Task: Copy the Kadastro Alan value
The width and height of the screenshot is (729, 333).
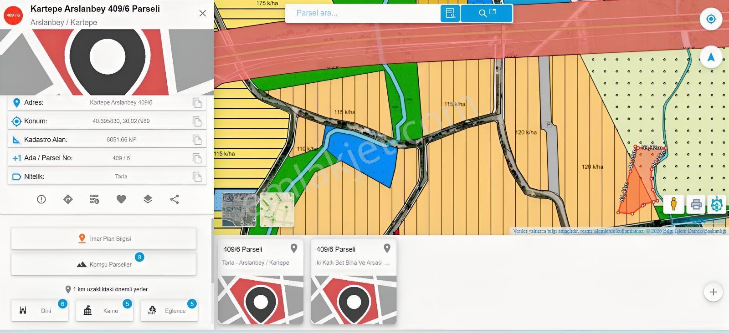Action: click(x=197, y=140)
